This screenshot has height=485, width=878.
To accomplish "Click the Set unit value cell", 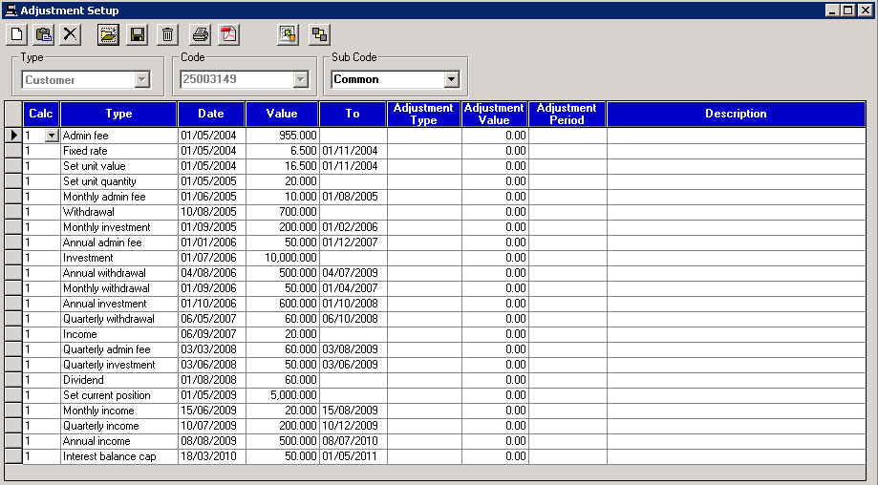I will pos(118,166).
